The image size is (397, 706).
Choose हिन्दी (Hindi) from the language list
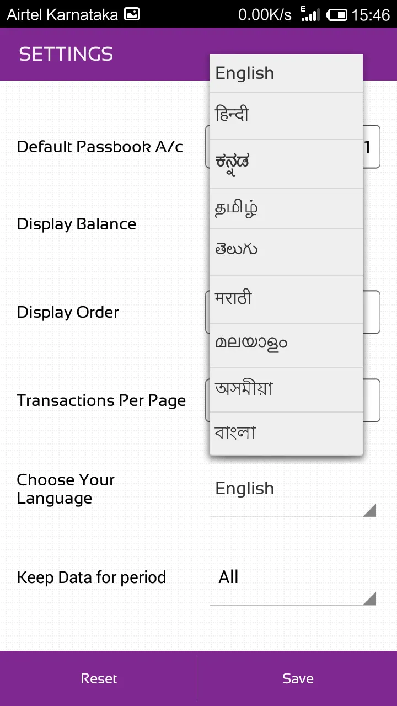click(x=286, y=115)
